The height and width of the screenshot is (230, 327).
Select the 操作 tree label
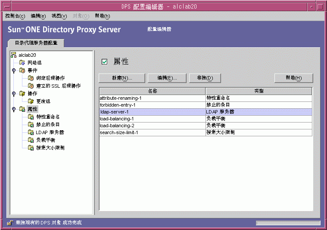[33, 93]
